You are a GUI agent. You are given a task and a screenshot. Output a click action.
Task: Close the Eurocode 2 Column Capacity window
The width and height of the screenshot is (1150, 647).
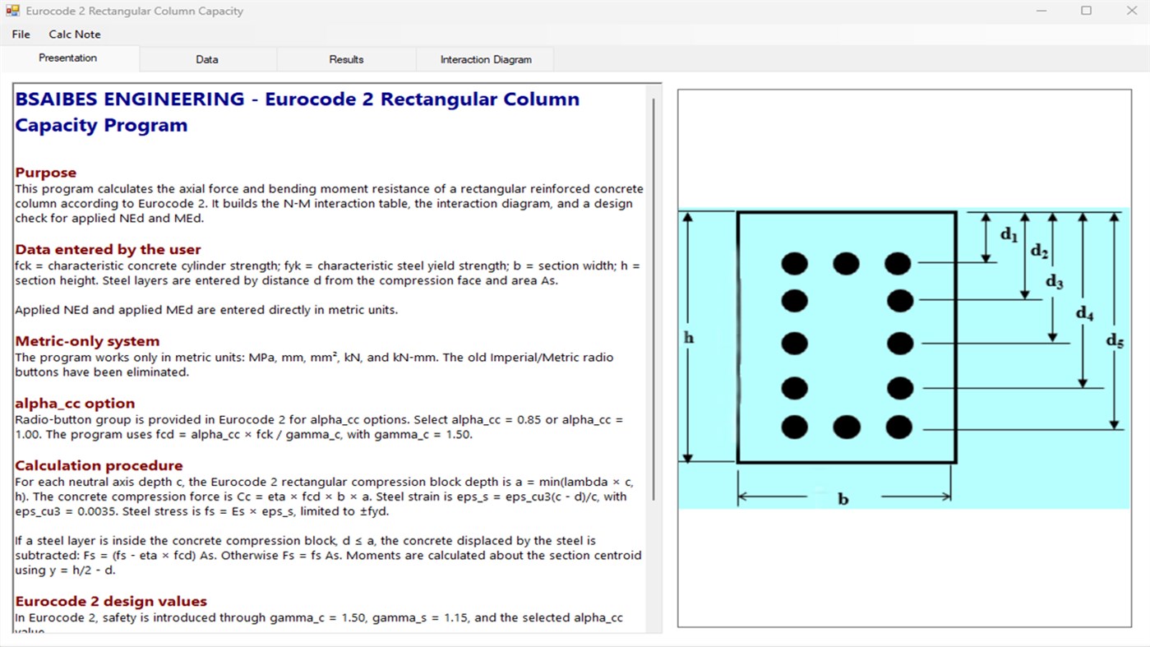click(x=1130, y=12)
